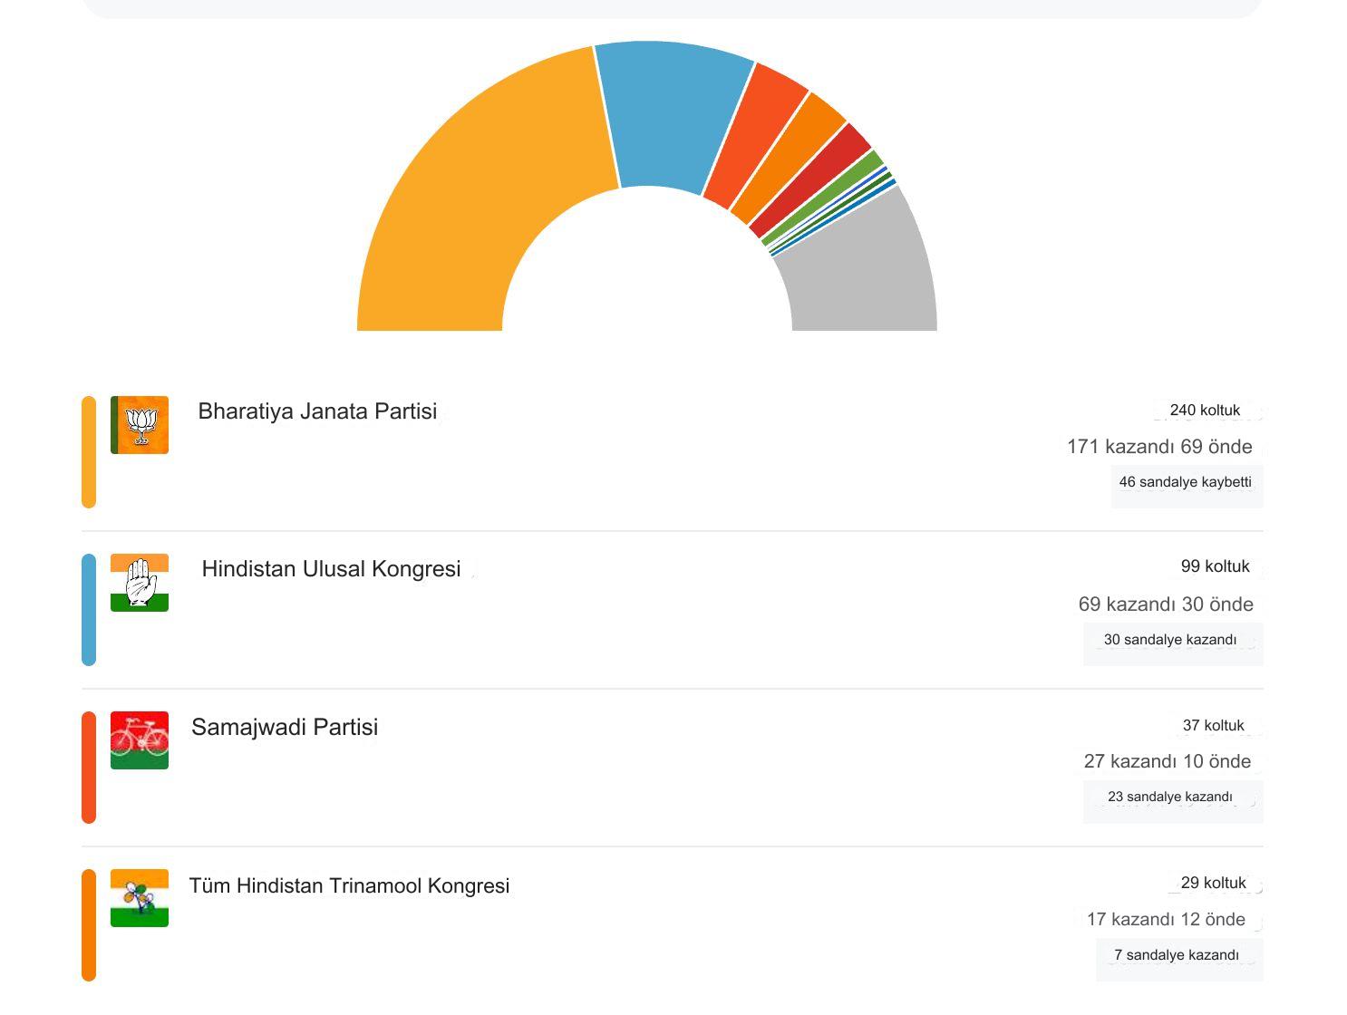The image size is (1347, 1015).
Task: Click the blue color bar beside Kongresi
Action: pyautogui.click(x=89, y=609)
